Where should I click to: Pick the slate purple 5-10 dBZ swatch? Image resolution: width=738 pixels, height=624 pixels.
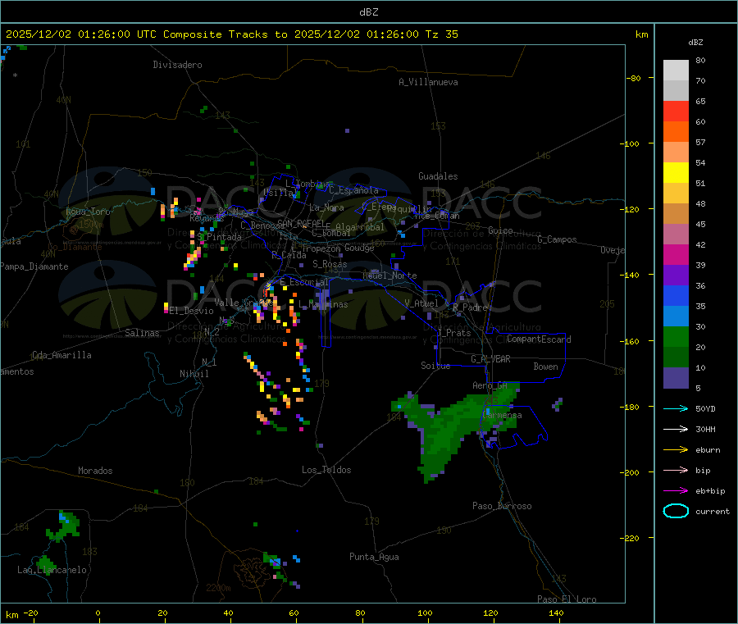(x=676, y=378)
